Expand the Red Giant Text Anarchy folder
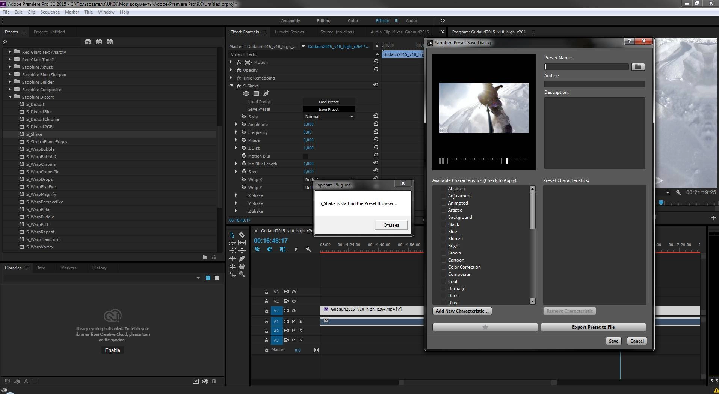719x394 pixels. [9, 52]
